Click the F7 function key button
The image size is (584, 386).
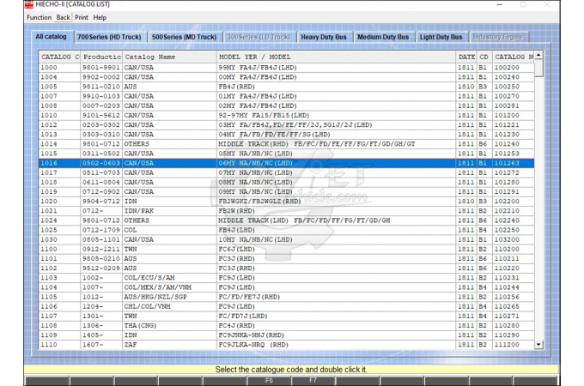(313, 380)
